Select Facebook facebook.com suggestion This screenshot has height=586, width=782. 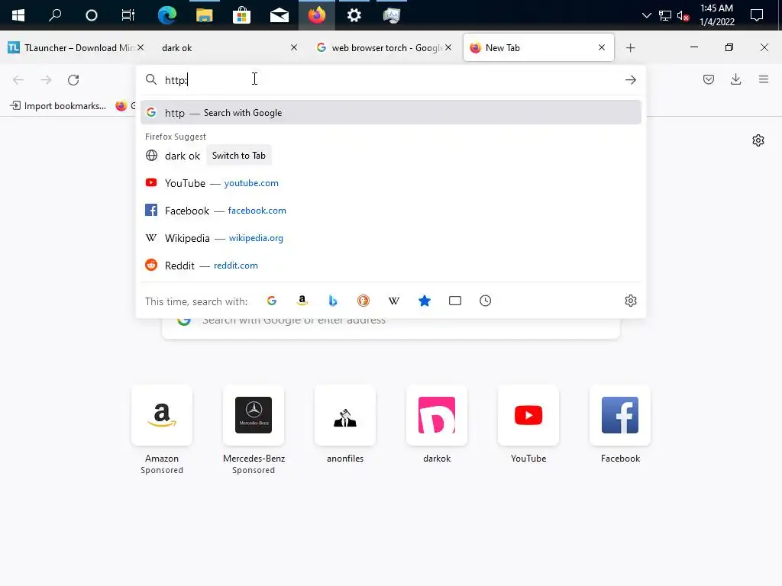point(390,211)
